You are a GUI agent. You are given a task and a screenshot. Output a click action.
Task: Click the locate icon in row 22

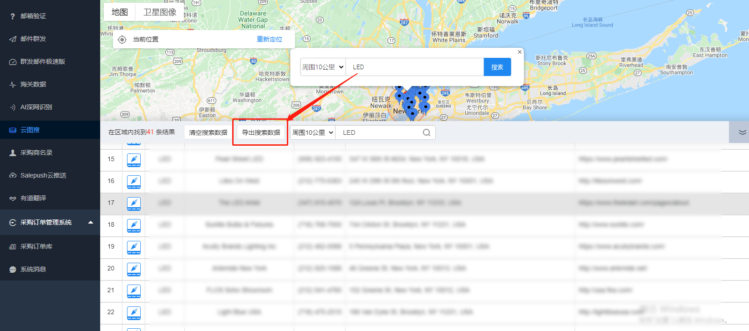point(134,313)
